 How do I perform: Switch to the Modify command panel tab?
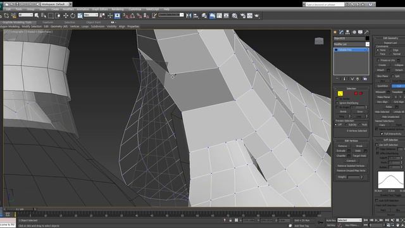[x=342, y=32]
